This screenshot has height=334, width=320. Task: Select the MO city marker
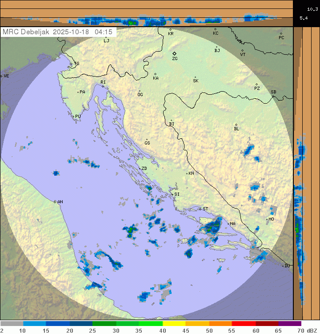(x=267, y=219)
